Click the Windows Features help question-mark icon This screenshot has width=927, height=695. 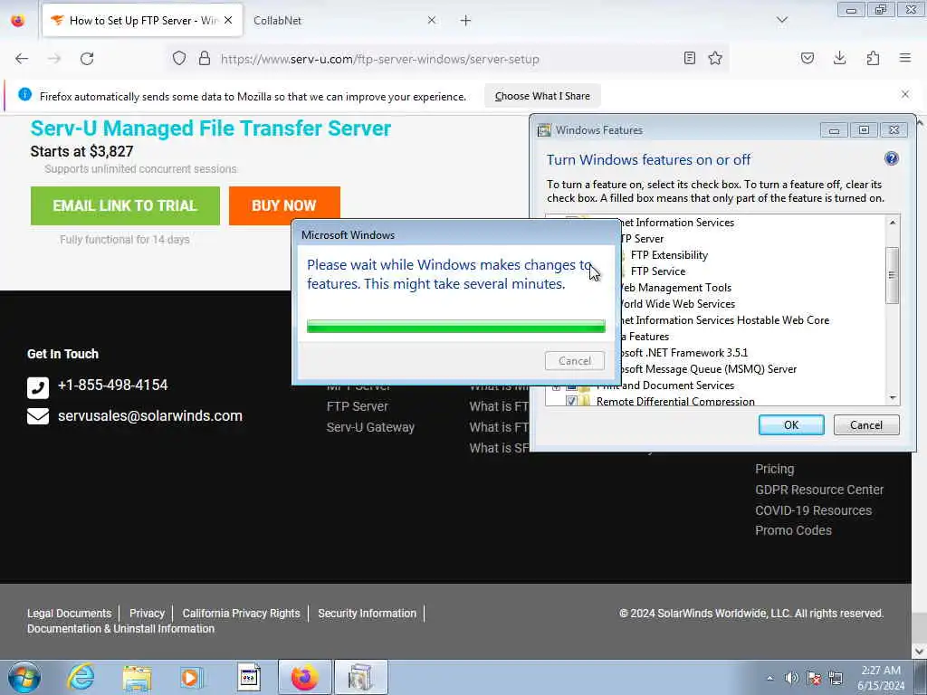click(892, 158)
